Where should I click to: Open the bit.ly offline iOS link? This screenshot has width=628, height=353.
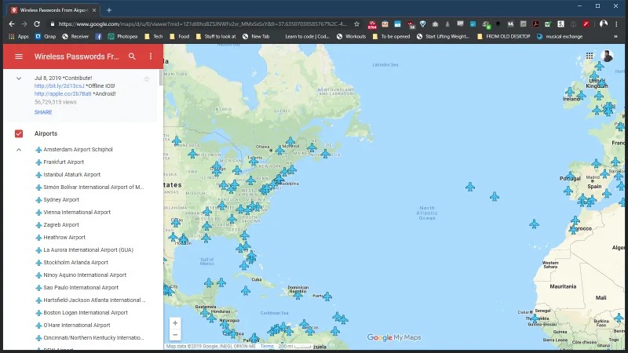tap(60, 86)
